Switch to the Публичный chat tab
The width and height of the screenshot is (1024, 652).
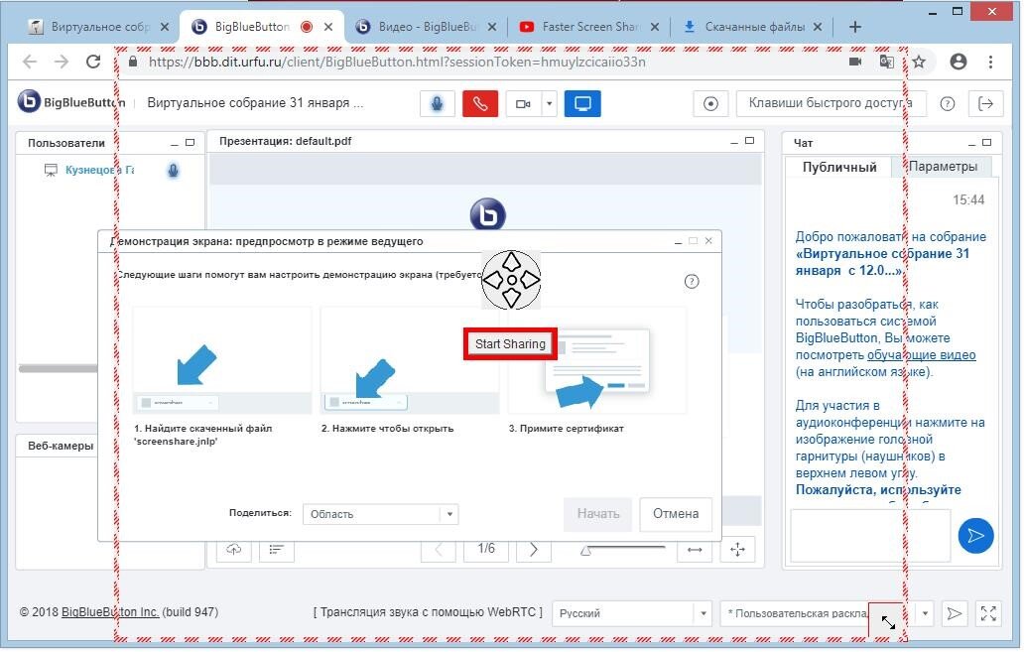(839, 168)
